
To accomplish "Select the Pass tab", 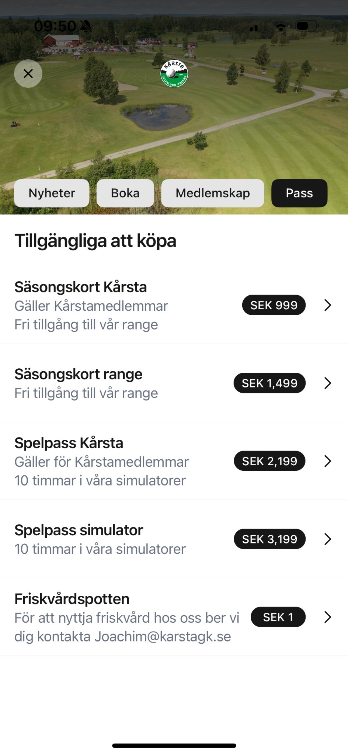I will 299,193.
